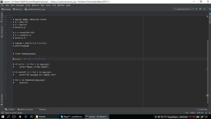The width and height of the screenshot is (211, 119).
Task: Open the Tools menu
Action: click(48, 5)
